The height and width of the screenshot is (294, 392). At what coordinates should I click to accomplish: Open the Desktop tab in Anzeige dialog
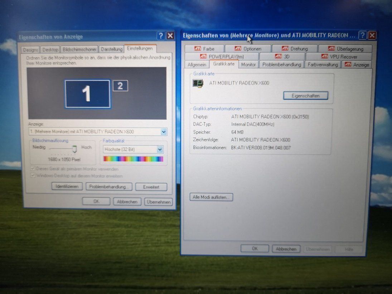(x=50, y=49)
